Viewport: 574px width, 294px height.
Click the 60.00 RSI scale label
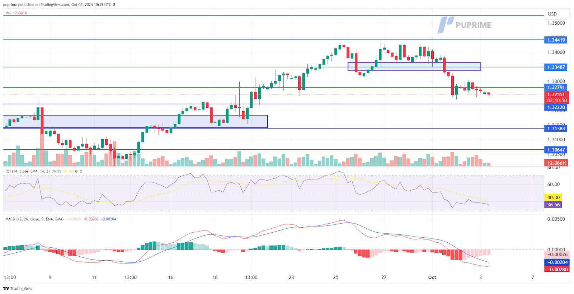point(553,184)
